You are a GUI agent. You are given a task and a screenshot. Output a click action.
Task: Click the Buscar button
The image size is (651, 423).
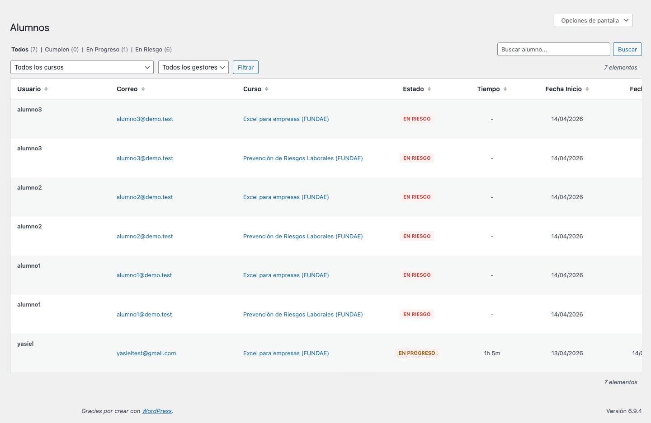tap(627, 49)
